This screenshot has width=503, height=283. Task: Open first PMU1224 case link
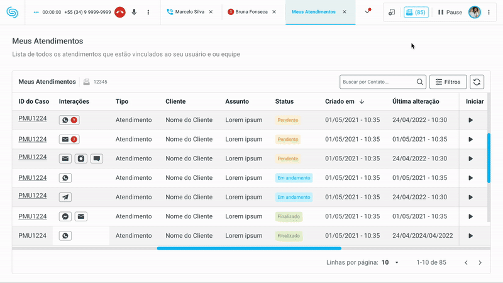(x=32, y=119)
